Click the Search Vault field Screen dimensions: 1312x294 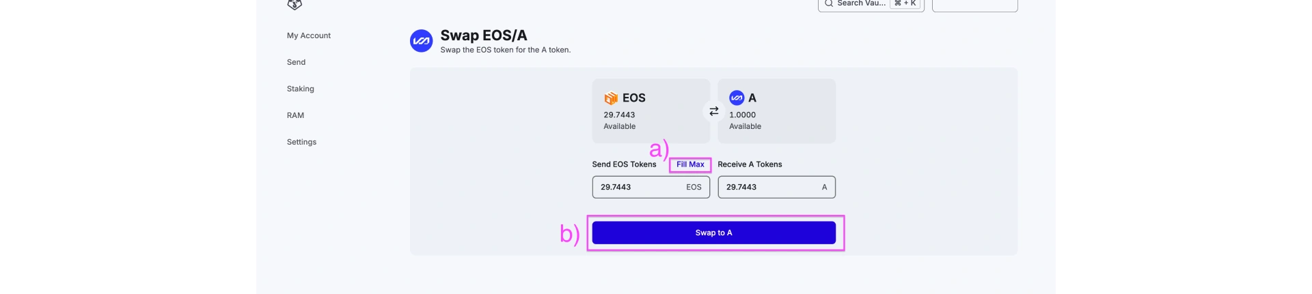click(871, 4)
